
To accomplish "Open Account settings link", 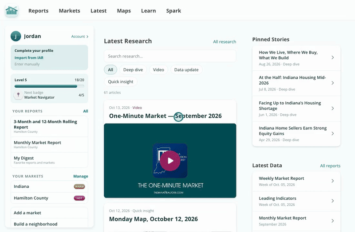I will tap(80, 36).
